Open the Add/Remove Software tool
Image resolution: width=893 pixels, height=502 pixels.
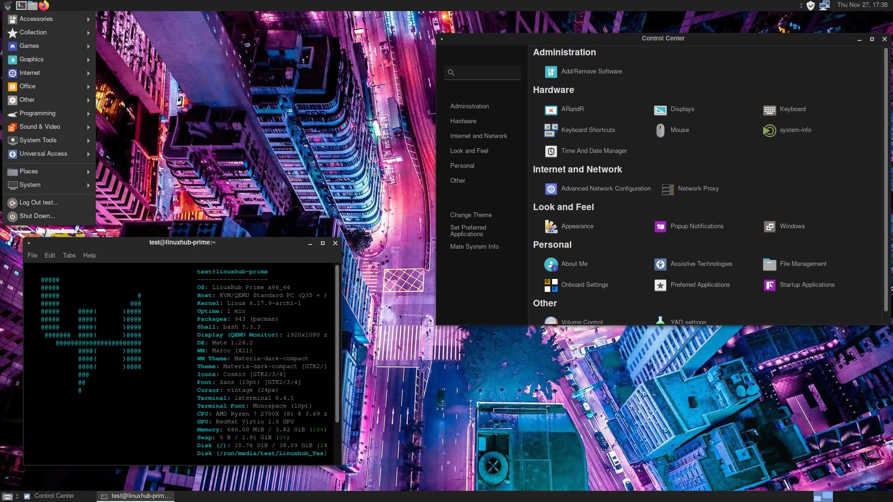pos(591,72)
